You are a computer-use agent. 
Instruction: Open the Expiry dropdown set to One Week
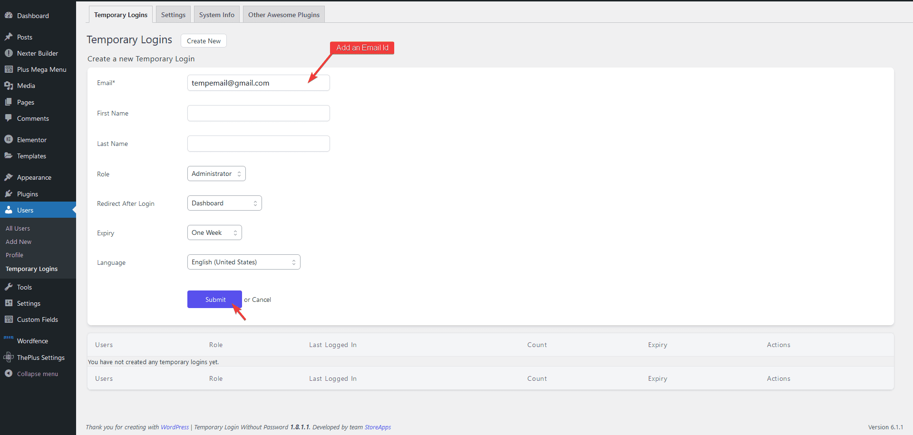pyautogui.click(x=214, y=233)
